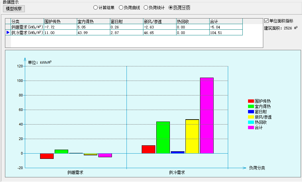
Task: Click the 新风/渗透 column header
Action: [x=160, y=21]
